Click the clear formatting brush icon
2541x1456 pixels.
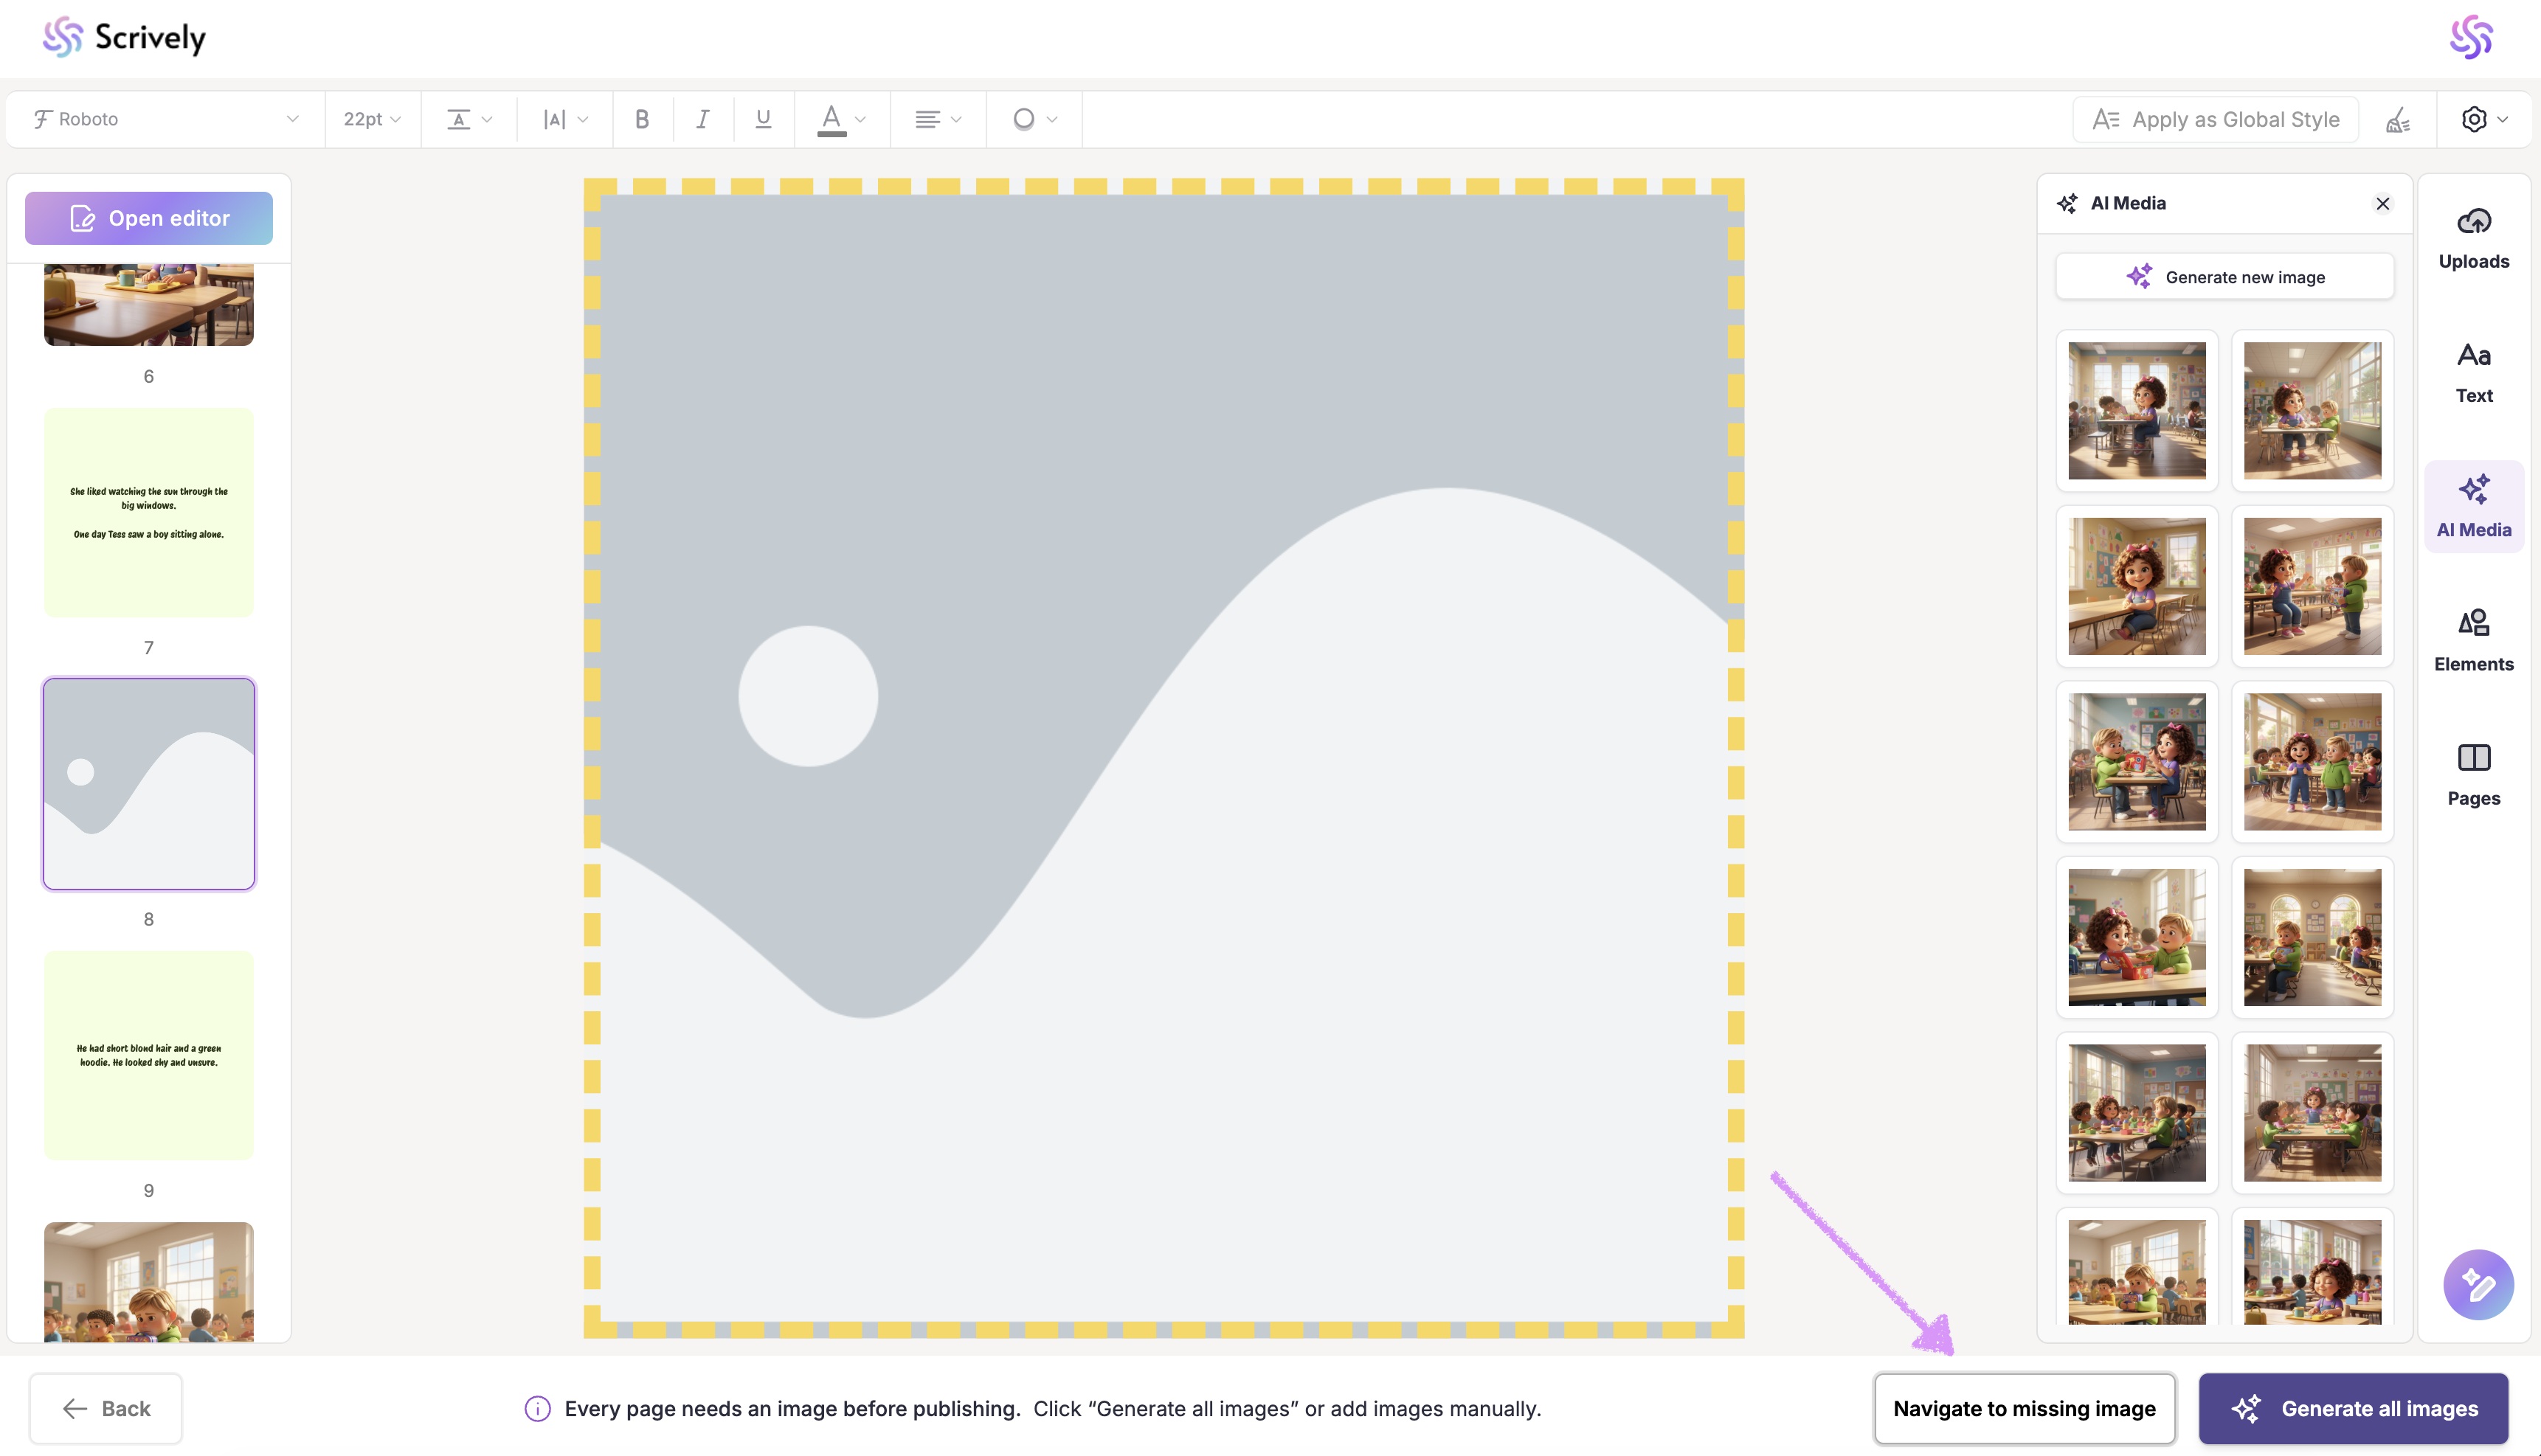[2398, 120]
